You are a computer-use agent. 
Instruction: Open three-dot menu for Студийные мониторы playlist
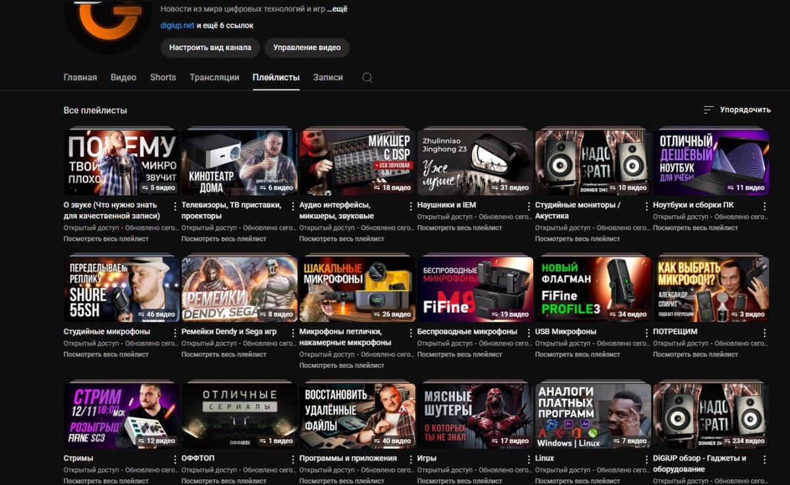[x=646, y=206]
